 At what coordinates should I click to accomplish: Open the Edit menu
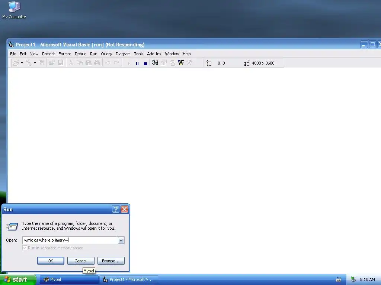tap(23, 54)
